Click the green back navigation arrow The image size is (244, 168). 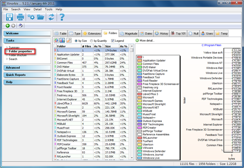pos(7,26)
